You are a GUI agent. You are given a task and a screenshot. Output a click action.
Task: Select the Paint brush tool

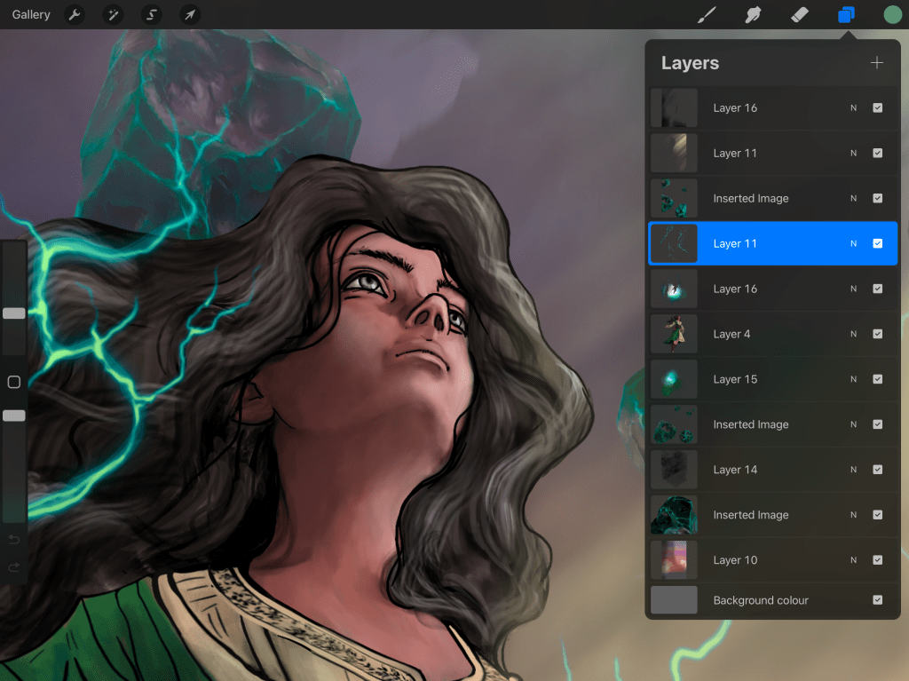707,14
